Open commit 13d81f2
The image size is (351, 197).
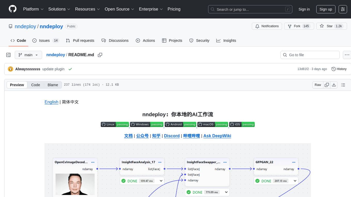(x=303, y=69)
